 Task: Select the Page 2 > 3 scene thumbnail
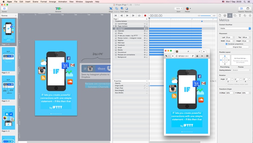coord(8,59)
